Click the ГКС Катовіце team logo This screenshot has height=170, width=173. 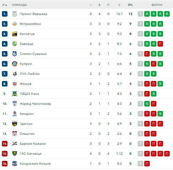click(x=15, y=154)
